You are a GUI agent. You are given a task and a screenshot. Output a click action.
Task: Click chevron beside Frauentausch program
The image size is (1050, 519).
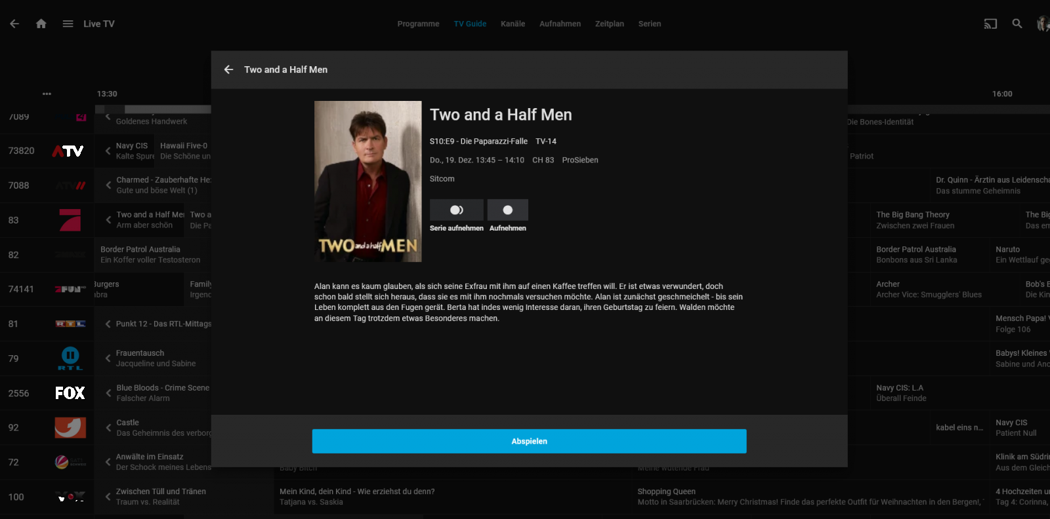(x=108, y=358)
